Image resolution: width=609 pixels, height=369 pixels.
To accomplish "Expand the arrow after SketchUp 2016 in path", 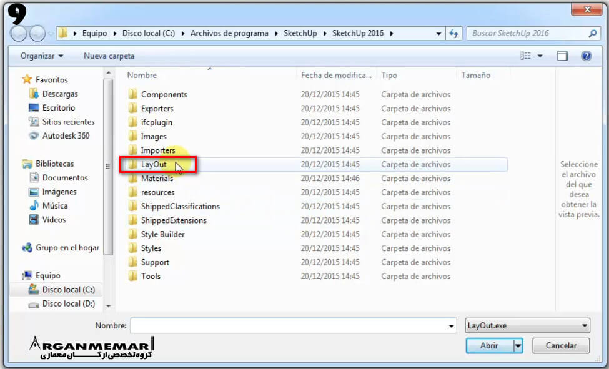I will pos(392,34).
